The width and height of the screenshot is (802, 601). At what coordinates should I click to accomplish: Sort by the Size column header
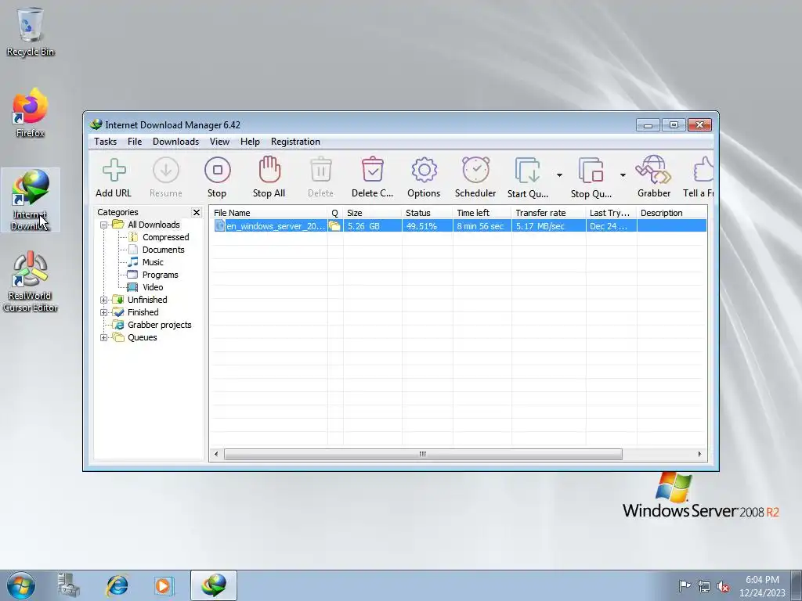[372, 213]
